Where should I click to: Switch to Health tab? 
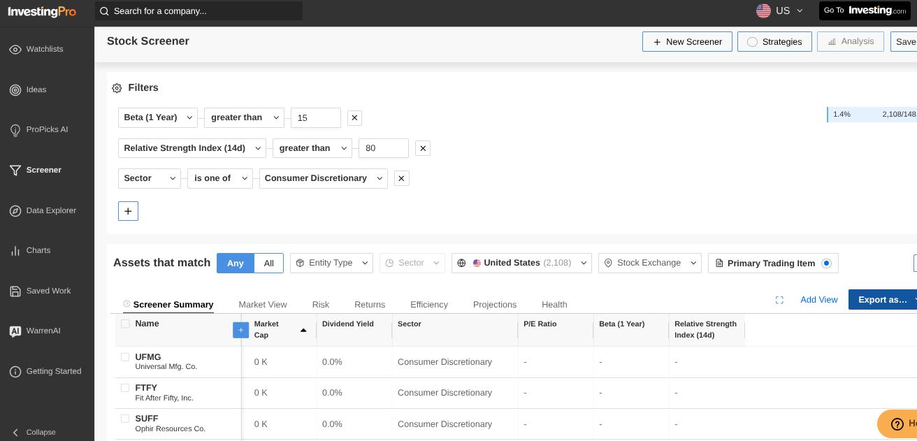(x=554, y=305)
